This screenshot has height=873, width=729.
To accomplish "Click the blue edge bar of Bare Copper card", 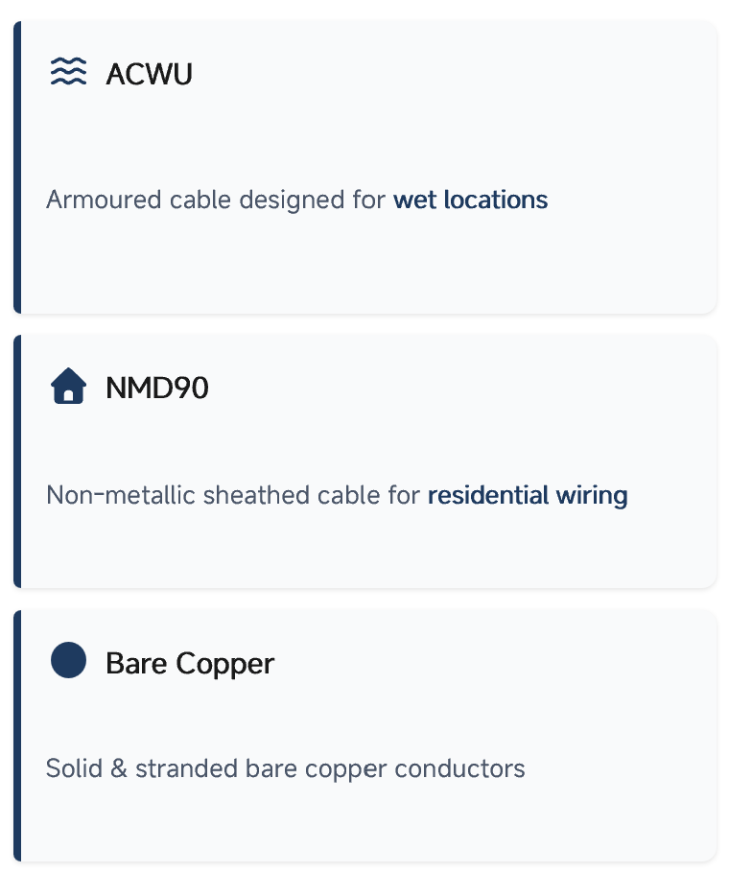I will pyautogui.click(x=17, y=735).
